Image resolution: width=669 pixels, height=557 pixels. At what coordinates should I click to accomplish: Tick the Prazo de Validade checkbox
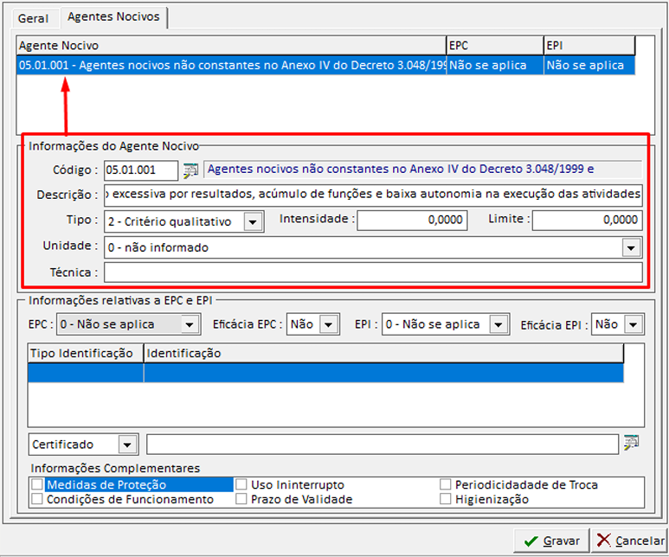tap(242, 499)
